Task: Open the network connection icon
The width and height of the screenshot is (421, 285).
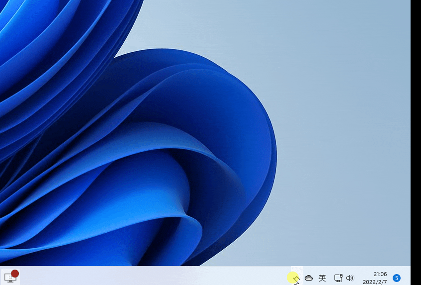Action: tap(338, 278)
